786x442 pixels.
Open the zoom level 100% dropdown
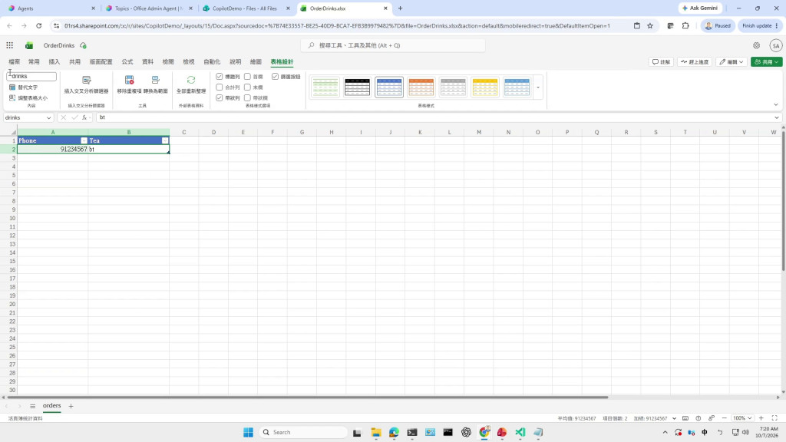742,418
